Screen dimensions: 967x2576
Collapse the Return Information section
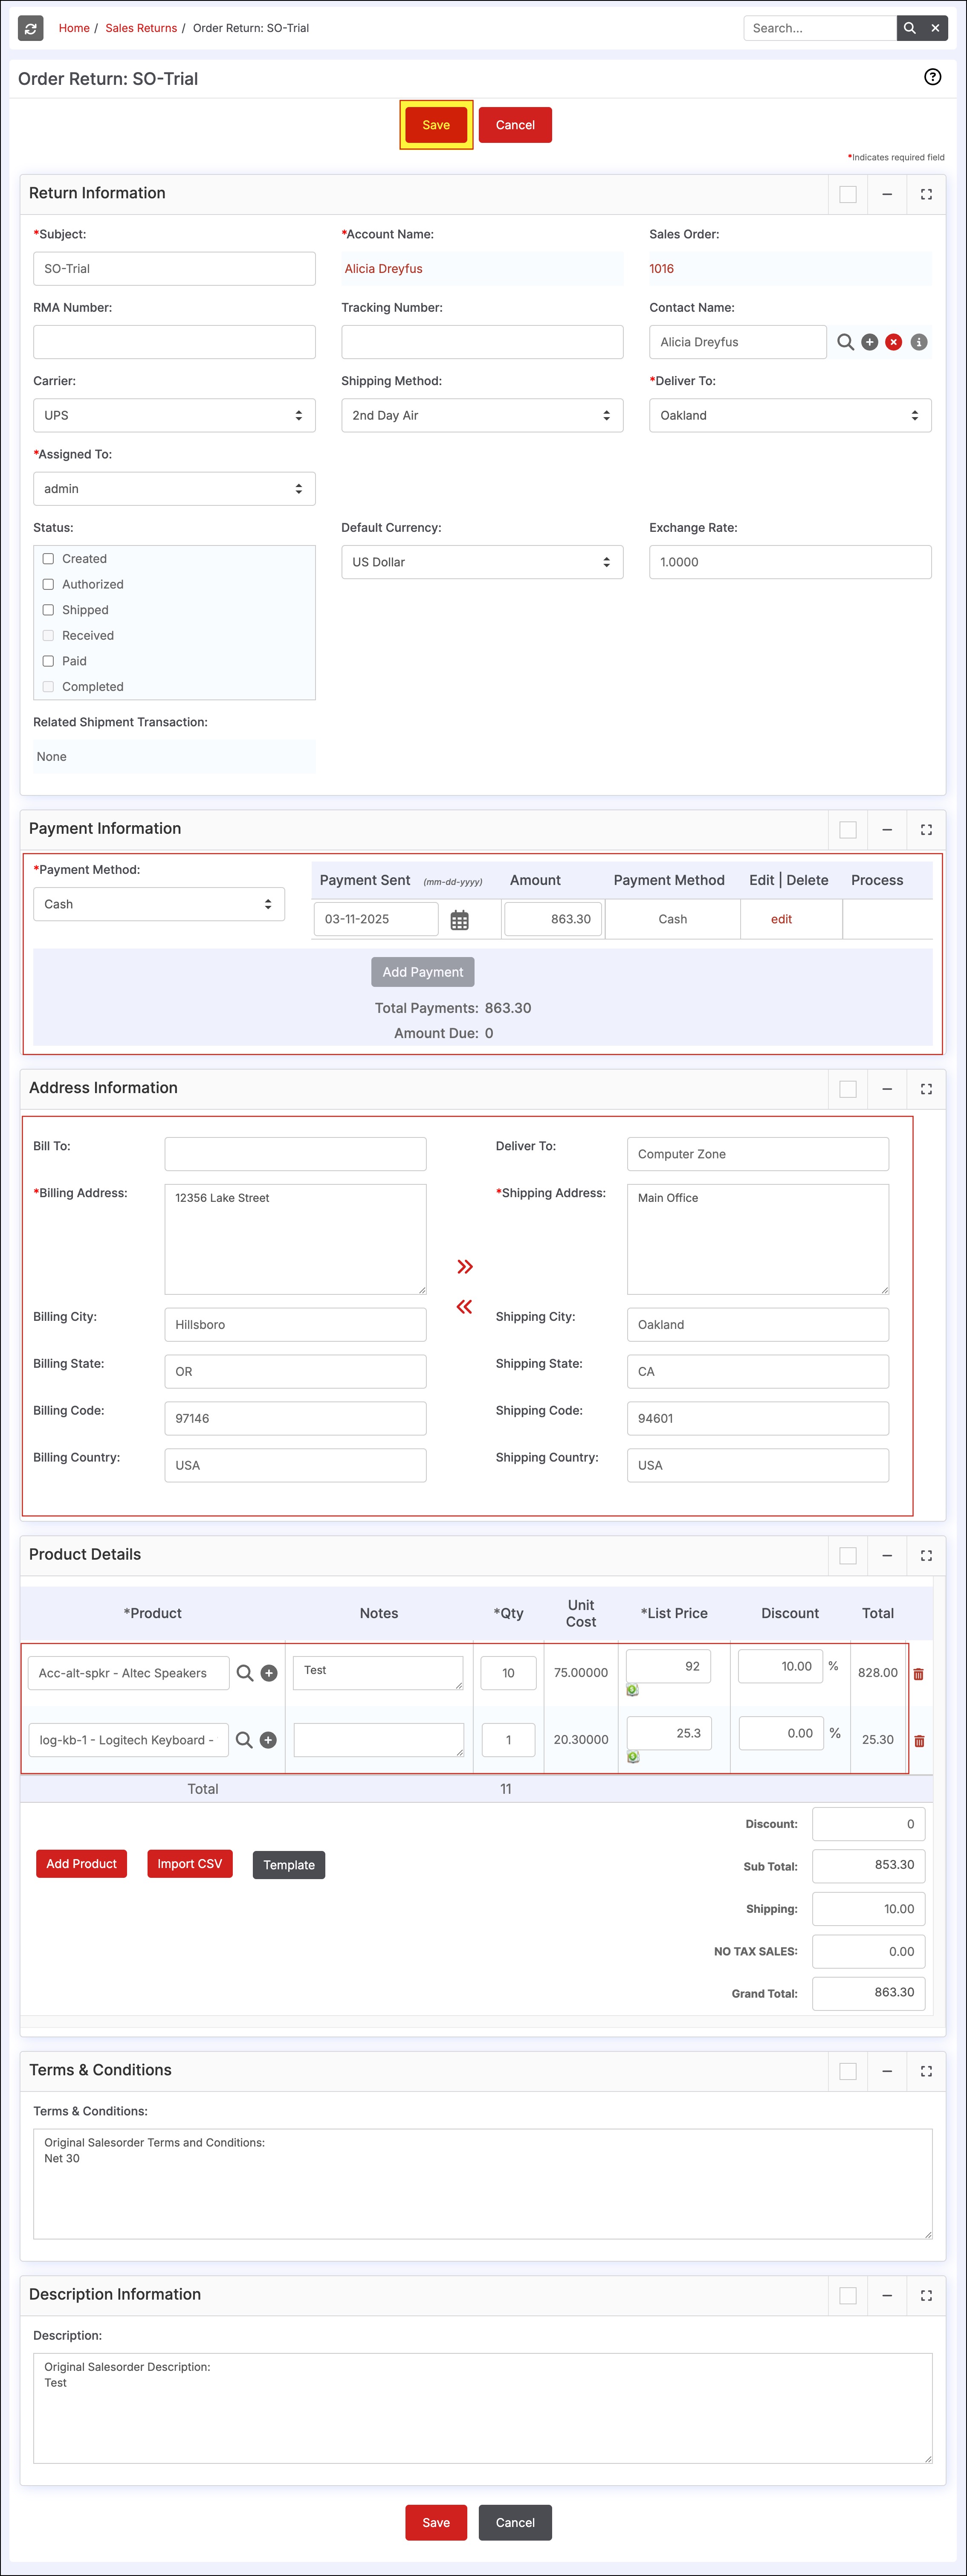[x=886, y=194]
